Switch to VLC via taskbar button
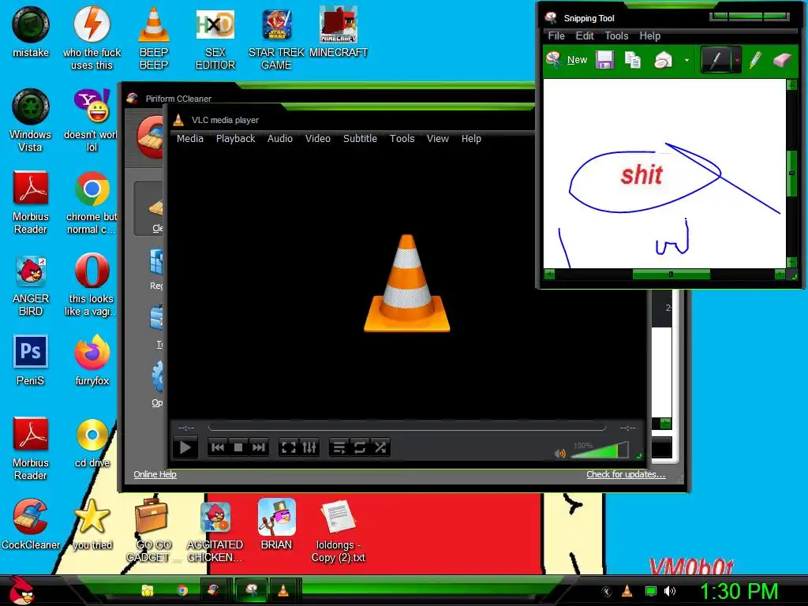Viewport: 808px width, 606px height. 283,590
